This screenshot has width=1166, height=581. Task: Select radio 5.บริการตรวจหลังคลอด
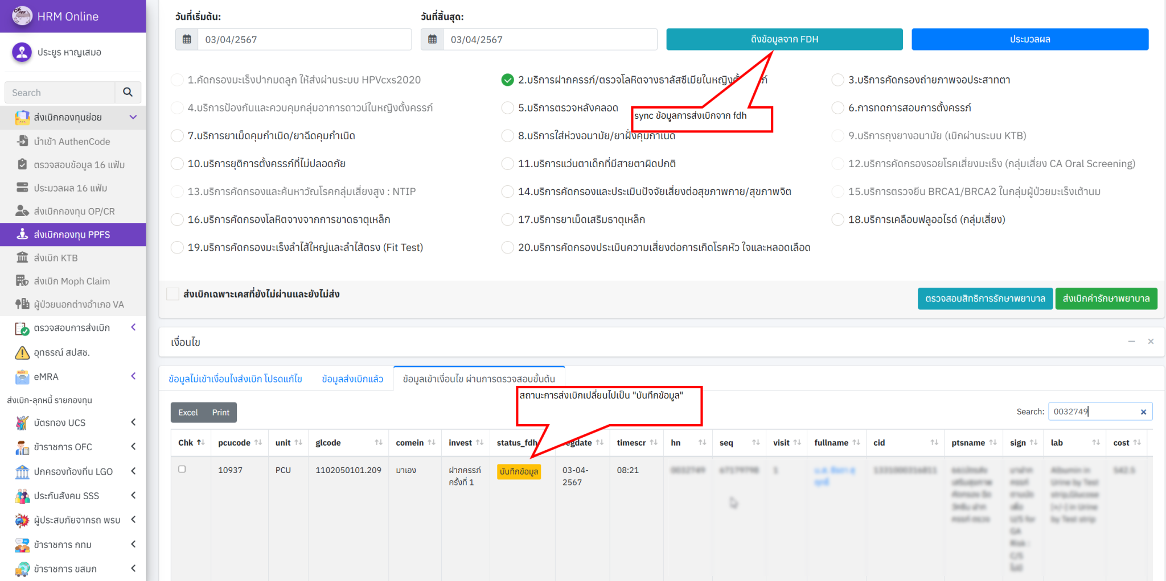click(x=507, y=108)
